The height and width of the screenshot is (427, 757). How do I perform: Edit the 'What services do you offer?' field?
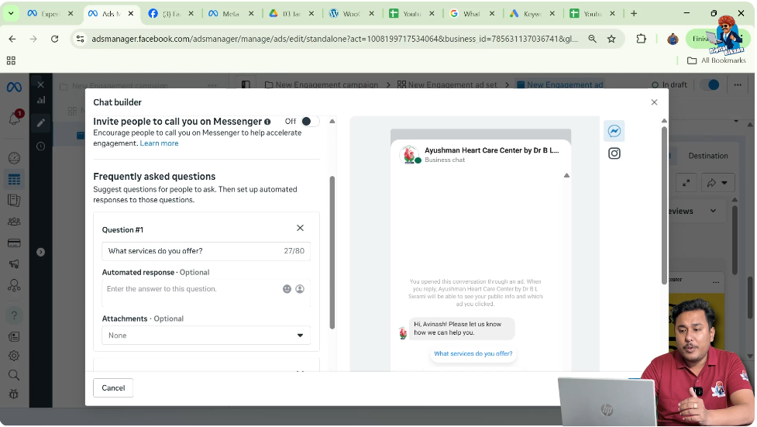click(206, 251)
